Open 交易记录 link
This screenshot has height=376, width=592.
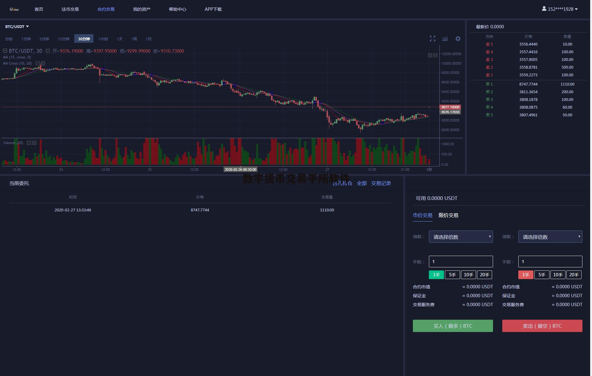point(381,183)
